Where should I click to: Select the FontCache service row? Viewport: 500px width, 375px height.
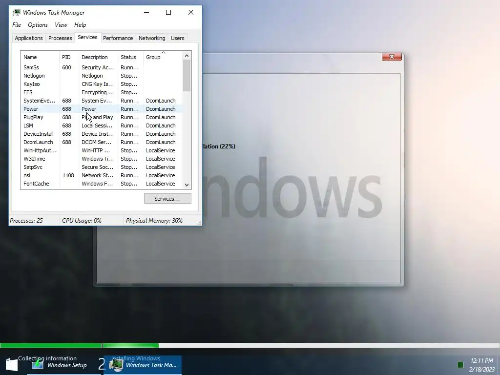click(102, 184)
